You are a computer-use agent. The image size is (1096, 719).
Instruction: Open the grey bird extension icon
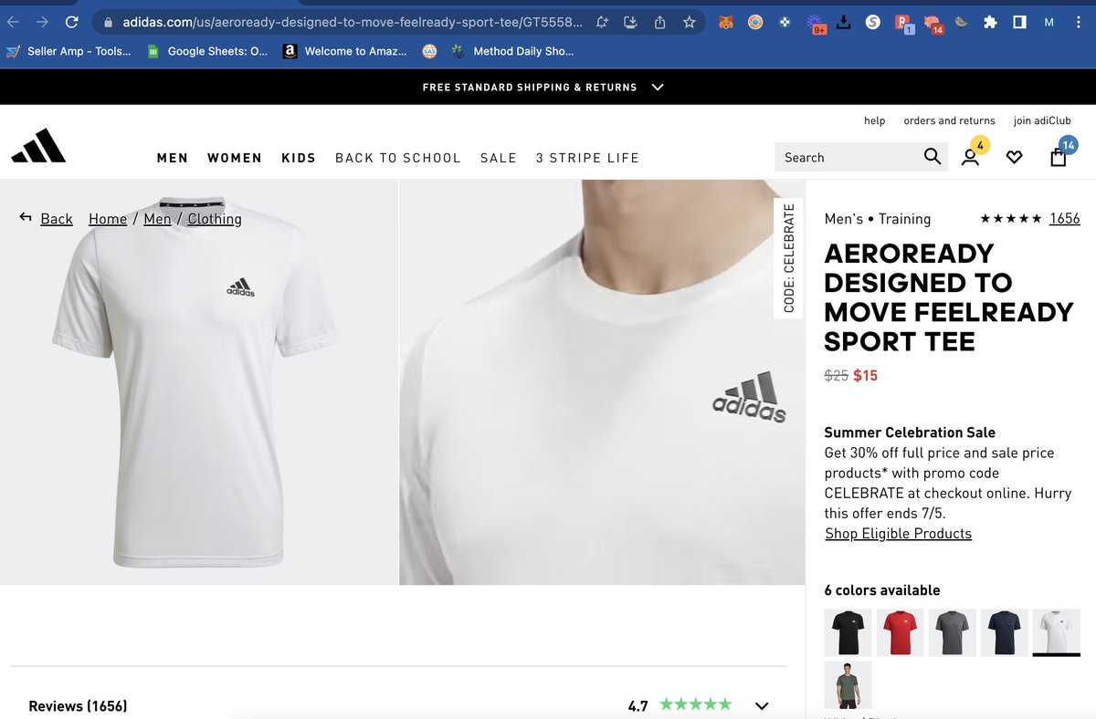[x=961, y=22]
